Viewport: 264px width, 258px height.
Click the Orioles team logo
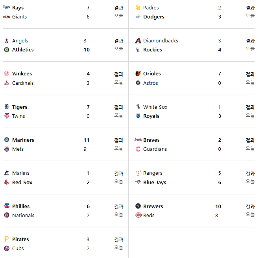[138, 73]
